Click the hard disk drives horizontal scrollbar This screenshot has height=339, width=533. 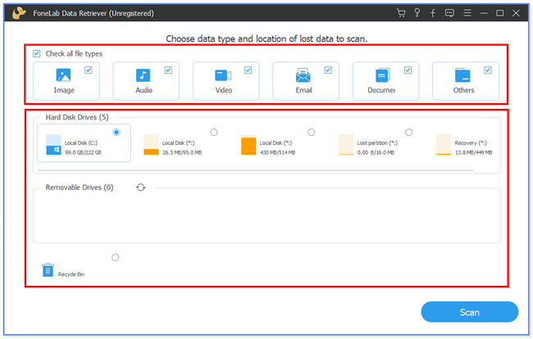[256, 170]
